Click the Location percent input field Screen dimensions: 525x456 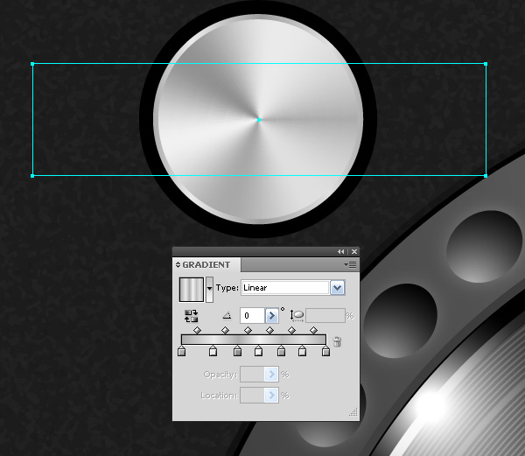coord(252,395)
